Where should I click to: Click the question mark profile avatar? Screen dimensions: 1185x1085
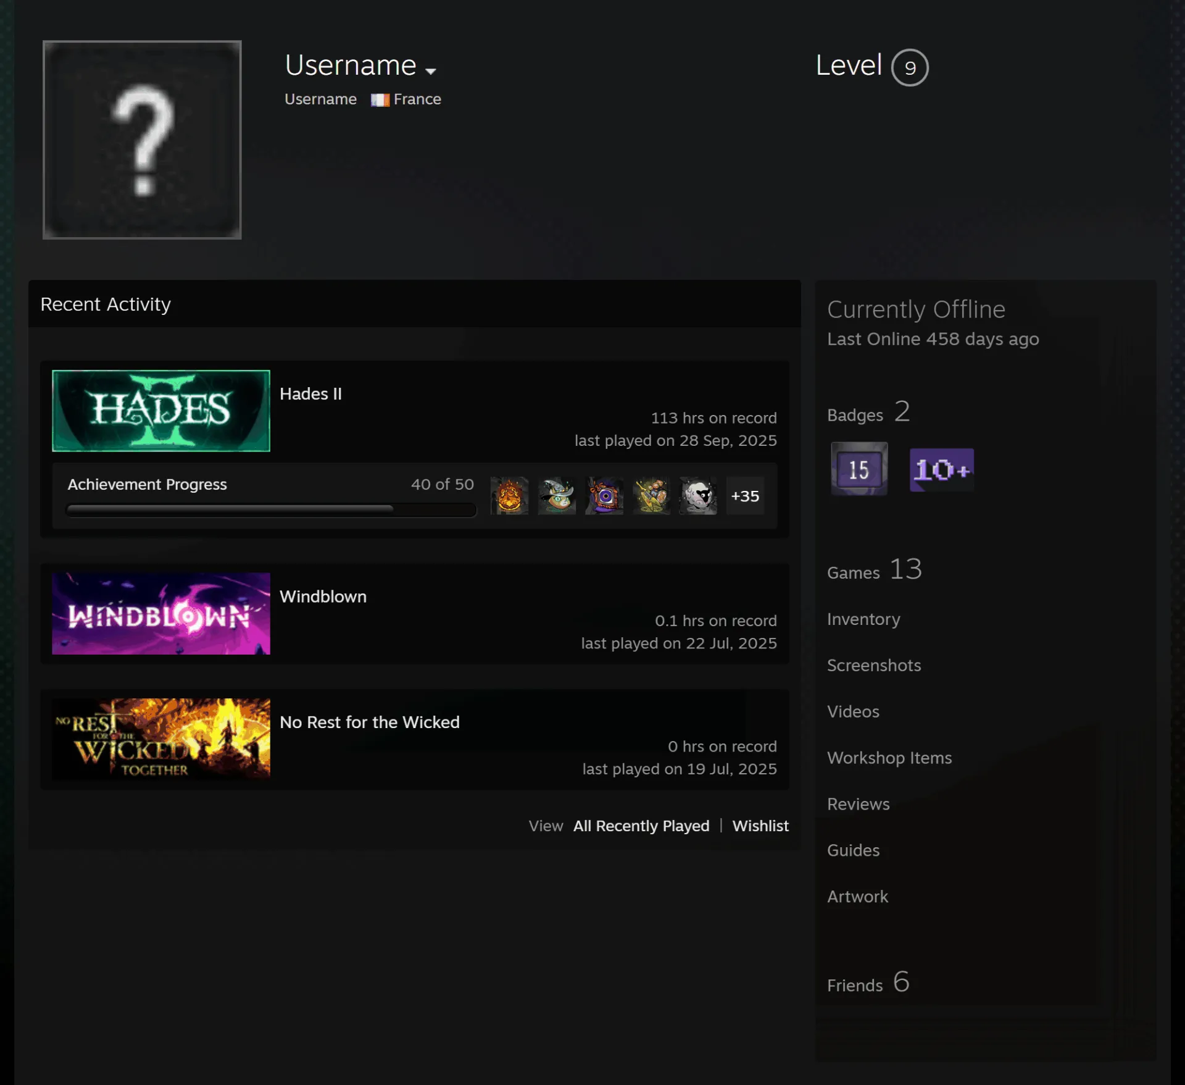tap(142, 140)
